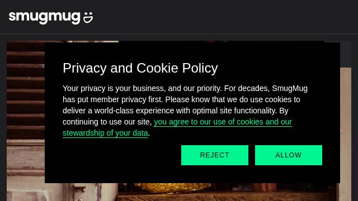The image size is (358, 201).
Task: Click the Privacy and Cookie Policy heading
Action: [x=140, y=68]
